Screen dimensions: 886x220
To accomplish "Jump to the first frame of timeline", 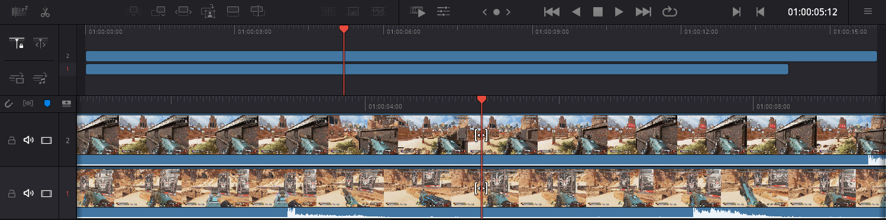I will click(552, 12).
